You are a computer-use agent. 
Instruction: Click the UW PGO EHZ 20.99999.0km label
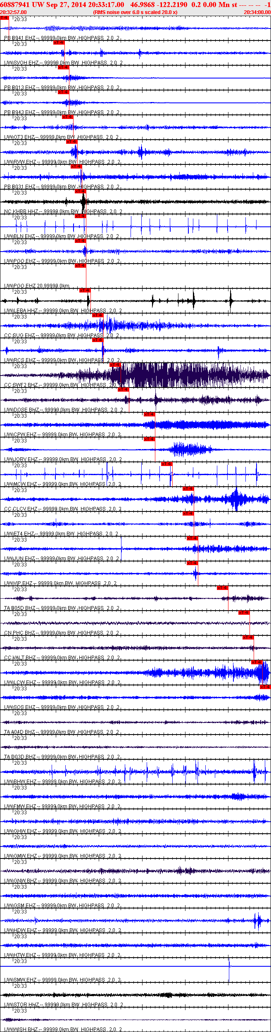tap(37, 286)
